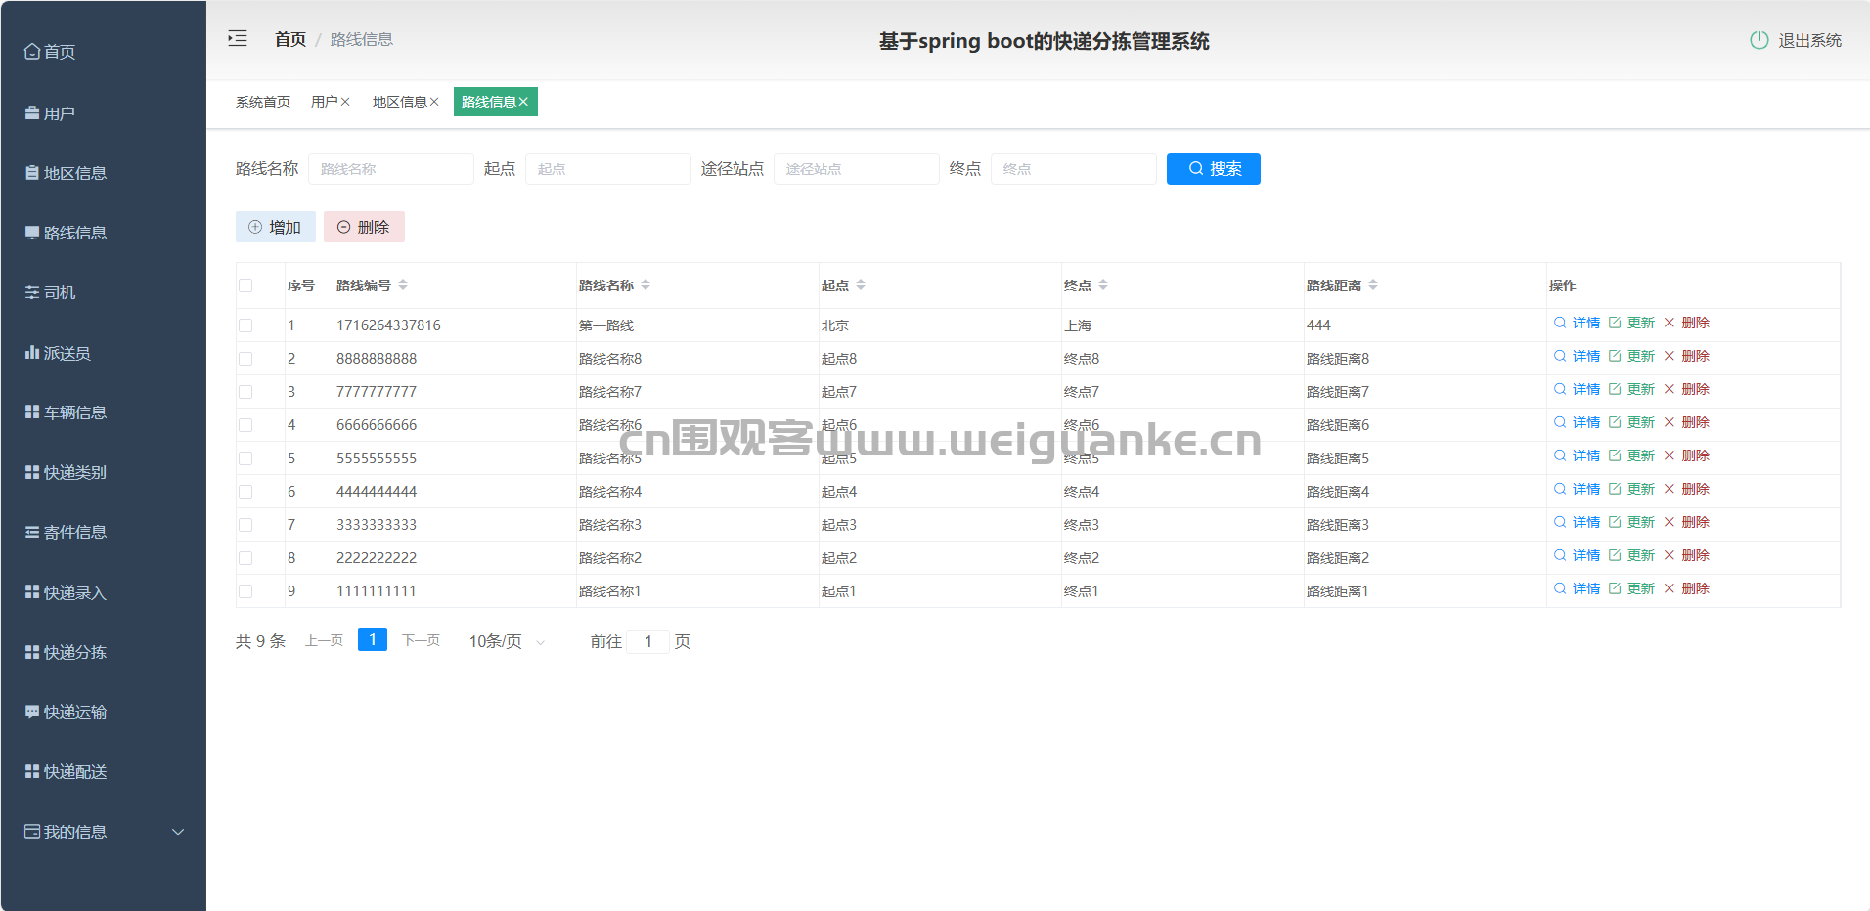Viewport: 1870px width, 911px height.
Task: Check the select-all checkbox in table header
Action: click(245, 285)
